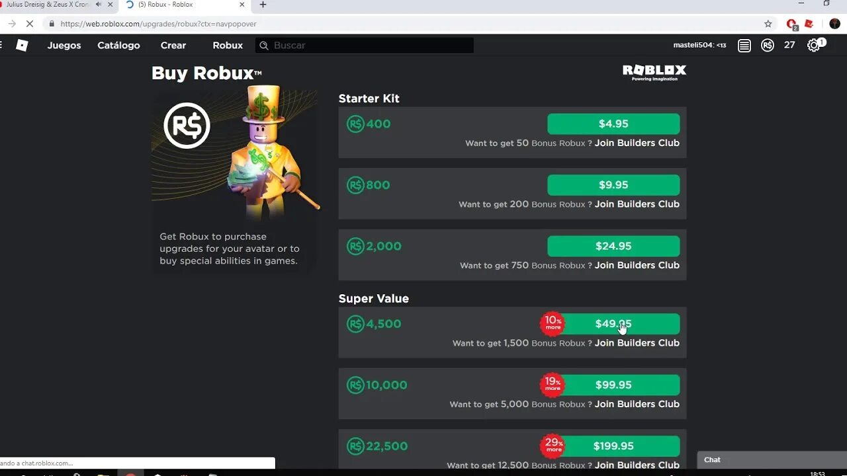Viewport: 847px width, 476px height.
Task: Open the Crear navigation item
Action: pos(173,46)
